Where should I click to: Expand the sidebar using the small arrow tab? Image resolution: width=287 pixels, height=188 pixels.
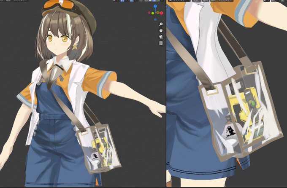[x=165, y=7]
